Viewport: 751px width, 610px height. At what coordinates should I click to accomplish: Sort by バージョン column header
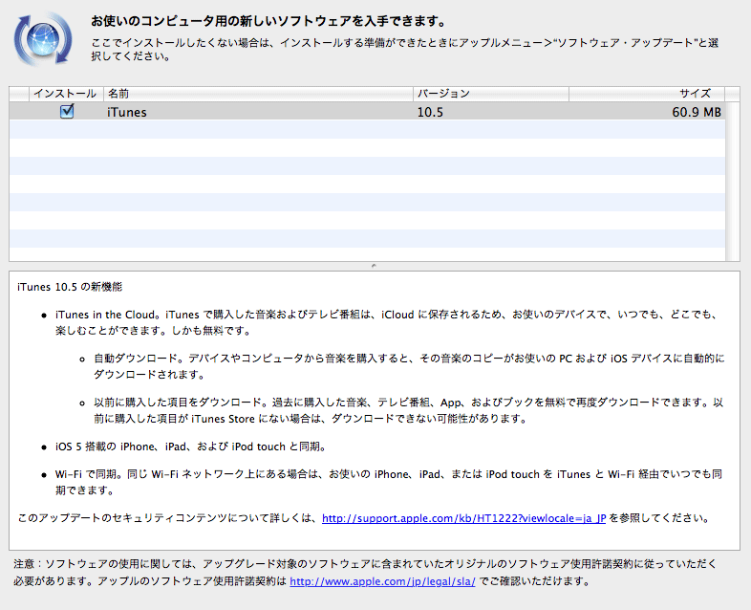(x=491, y=94)
